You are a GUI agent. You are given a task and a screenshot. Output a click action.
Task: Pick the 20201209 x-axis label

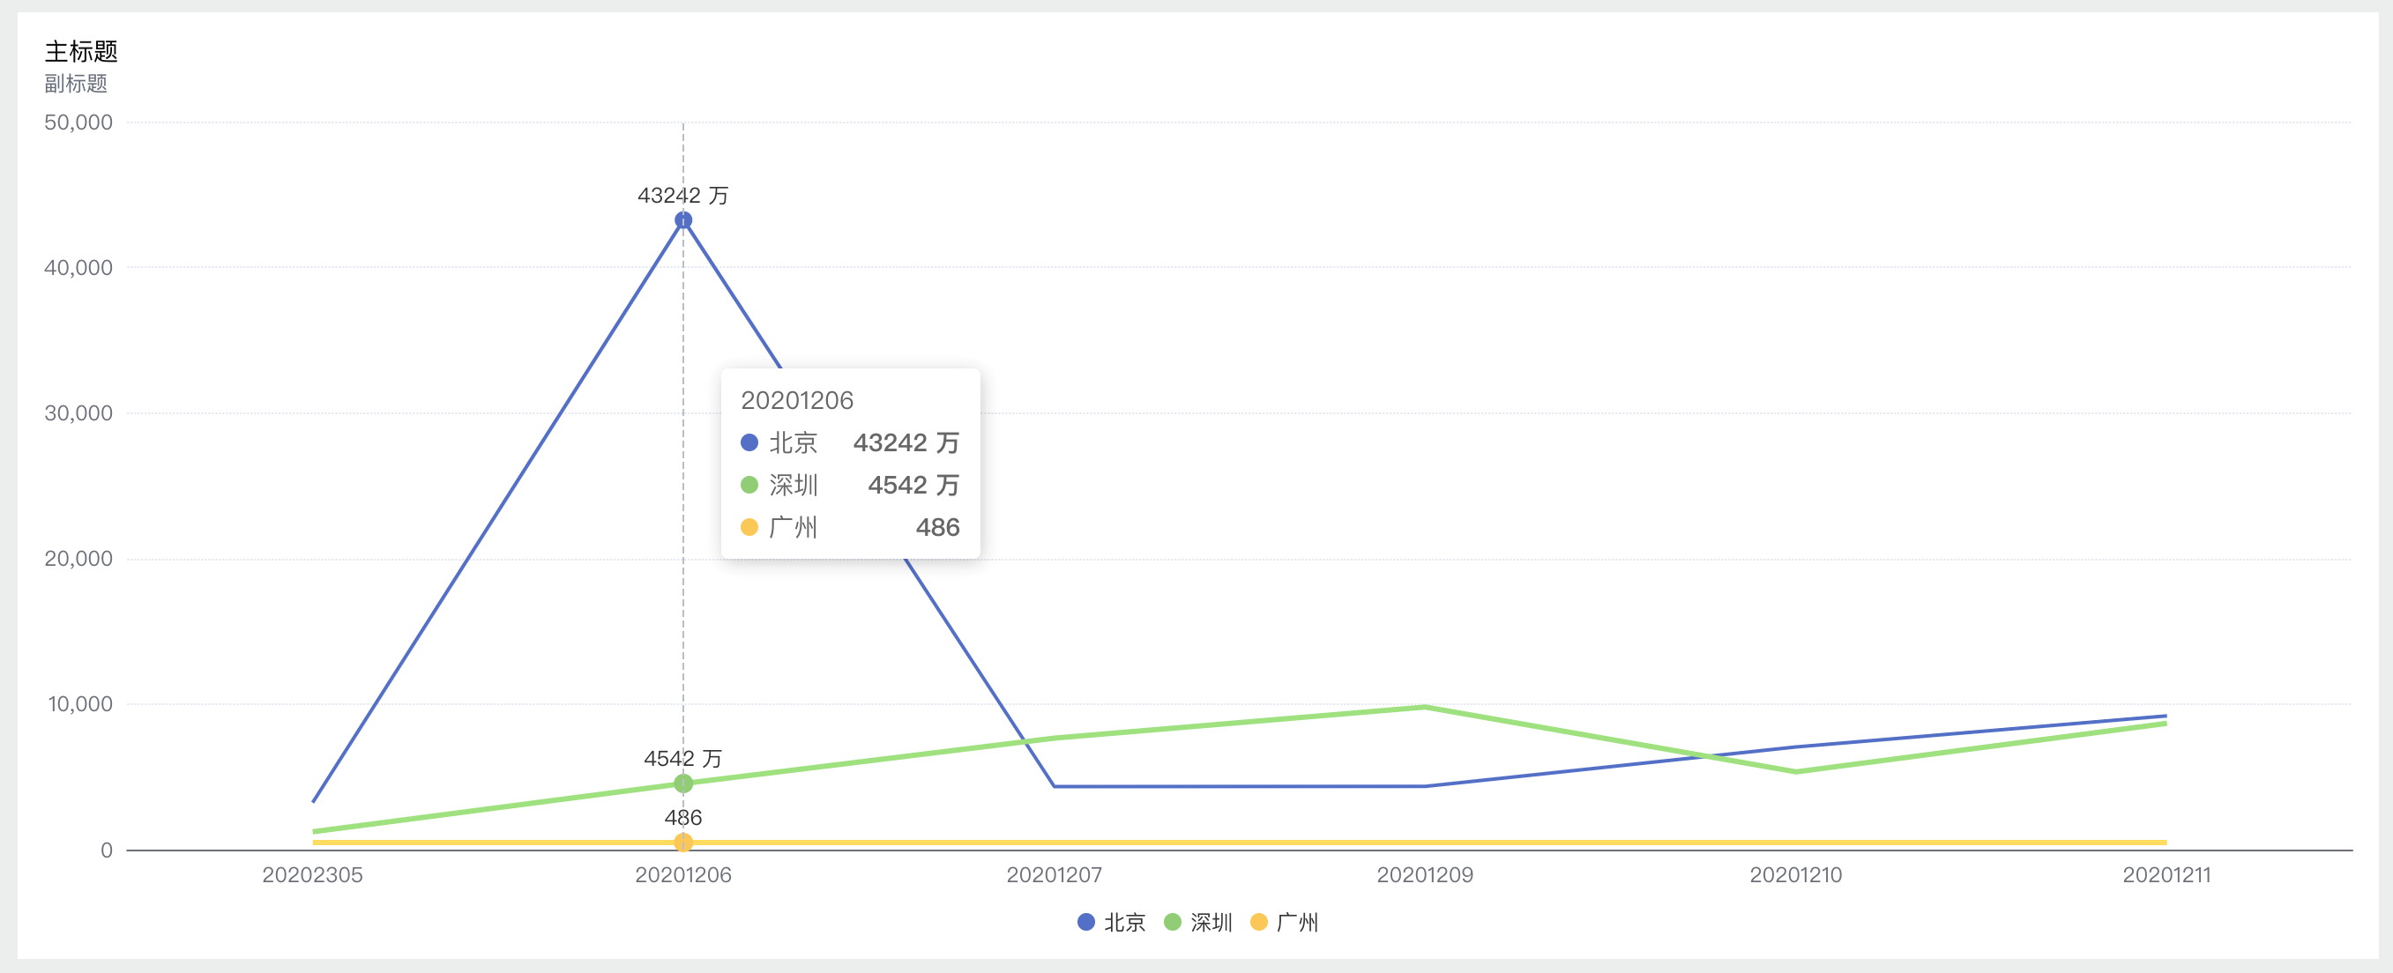coord(1424,874)
